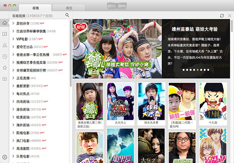
Task: Click the 爸爸去哪儿第二季(湖南卫视) title link
Action: [x=90, y=125]
